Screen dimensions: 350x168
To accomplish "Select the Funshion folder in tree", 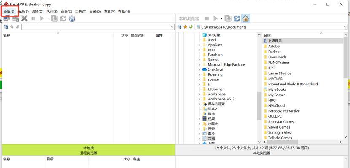I will click(x=215, y=55).
